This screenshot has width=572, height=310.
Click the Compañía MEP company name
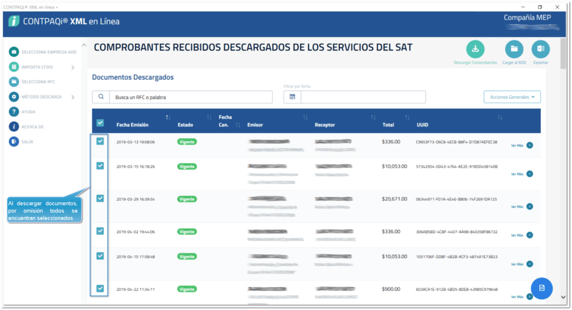click(x=527, y=18)
